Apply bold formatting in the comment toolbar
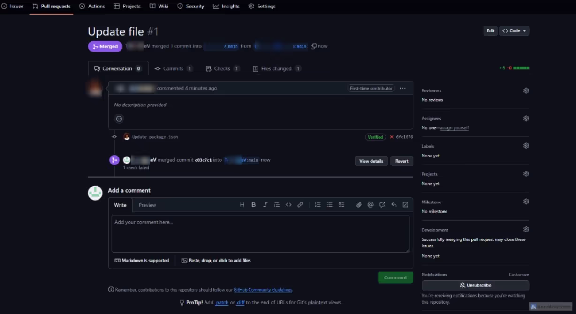The width and height of the screenshot is (576, 314). [254, 205]
